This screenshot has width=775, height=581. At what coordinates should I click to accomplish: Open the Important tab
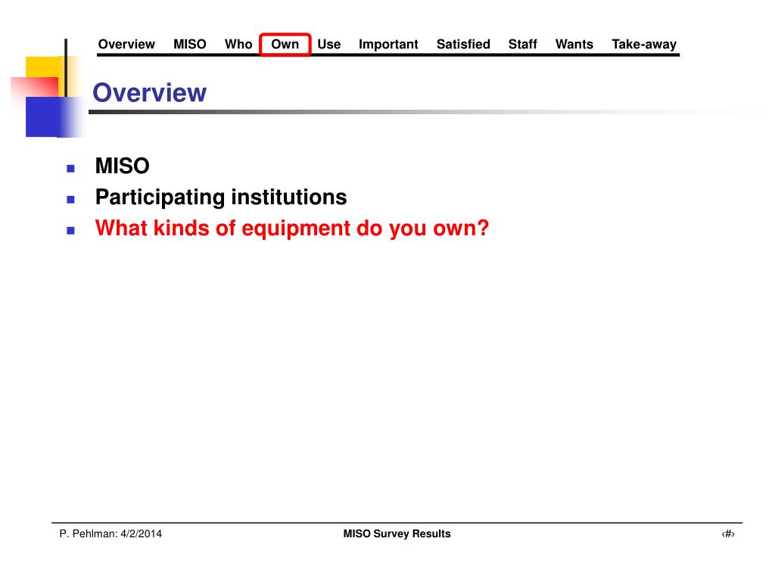388,45
